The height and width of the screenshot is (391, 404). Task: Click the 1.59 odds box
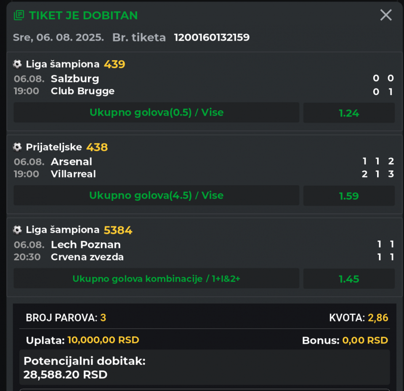(x=349, y=196)
